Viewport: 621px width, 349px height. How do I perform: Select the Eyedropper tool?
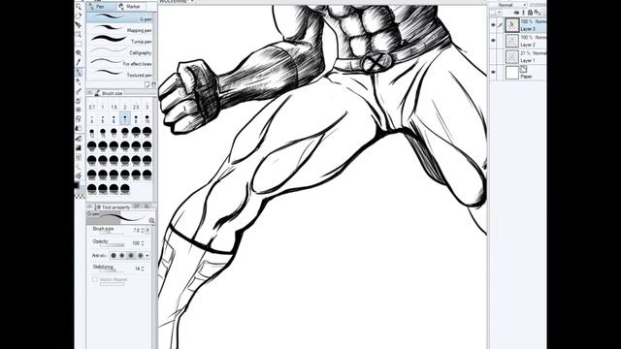tap(79, 62)
